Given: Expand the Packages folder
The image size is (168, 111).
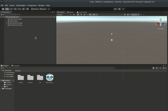Looking at the screenshot, I should (1, 89).
